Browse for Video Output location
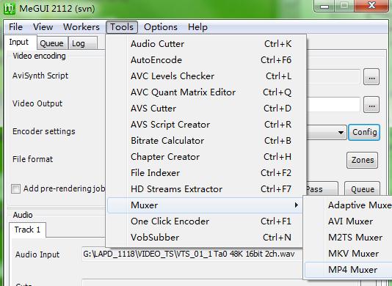The width and height of the screenshot is (392, 286). [371, 105]
